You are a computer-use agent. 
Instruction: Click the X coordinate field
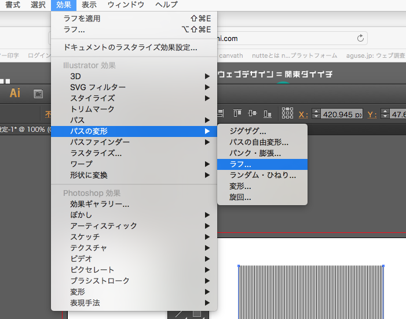coord(342,114)
